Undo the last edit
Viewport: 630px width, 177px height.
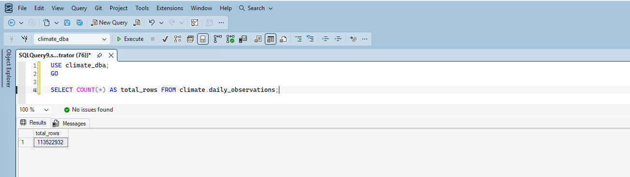[x=152, y=23]
